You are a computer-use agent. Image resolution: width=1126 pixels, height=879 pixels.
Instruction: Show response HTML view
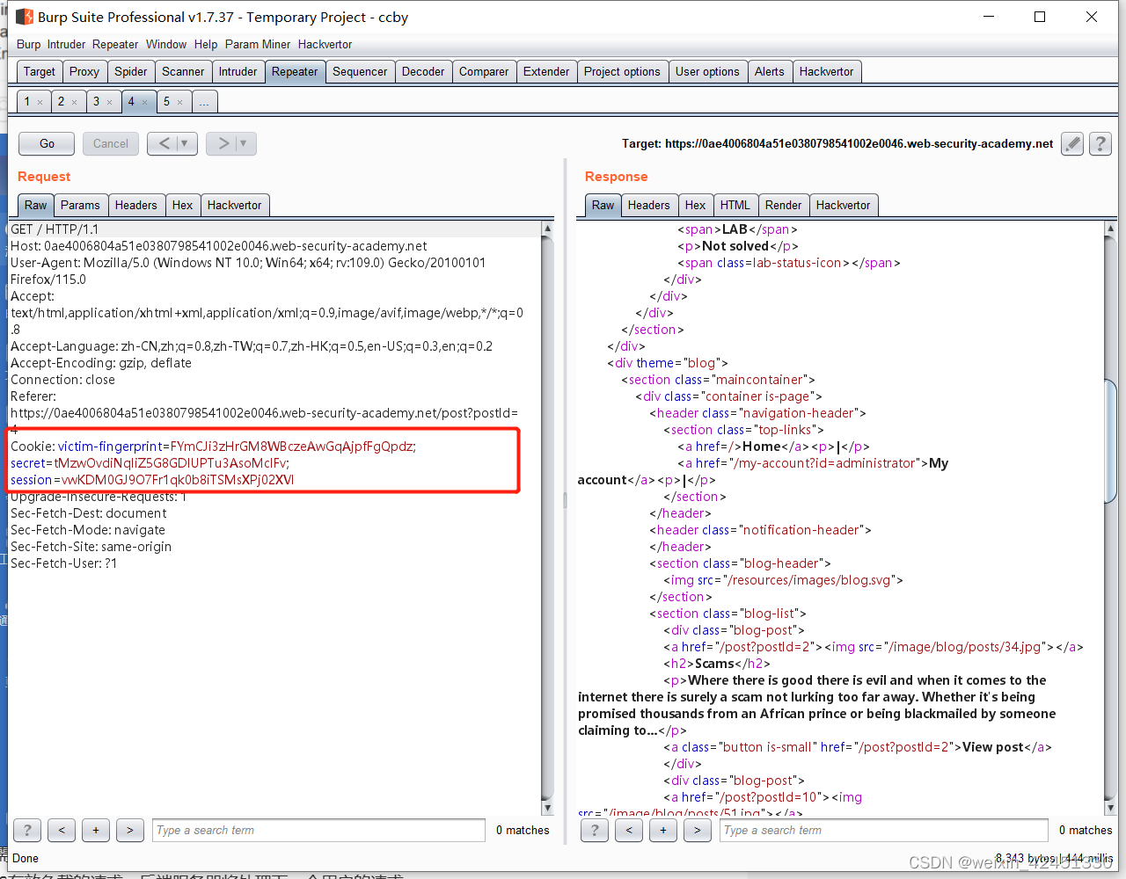pyautogui.click(x=735, y=205)
